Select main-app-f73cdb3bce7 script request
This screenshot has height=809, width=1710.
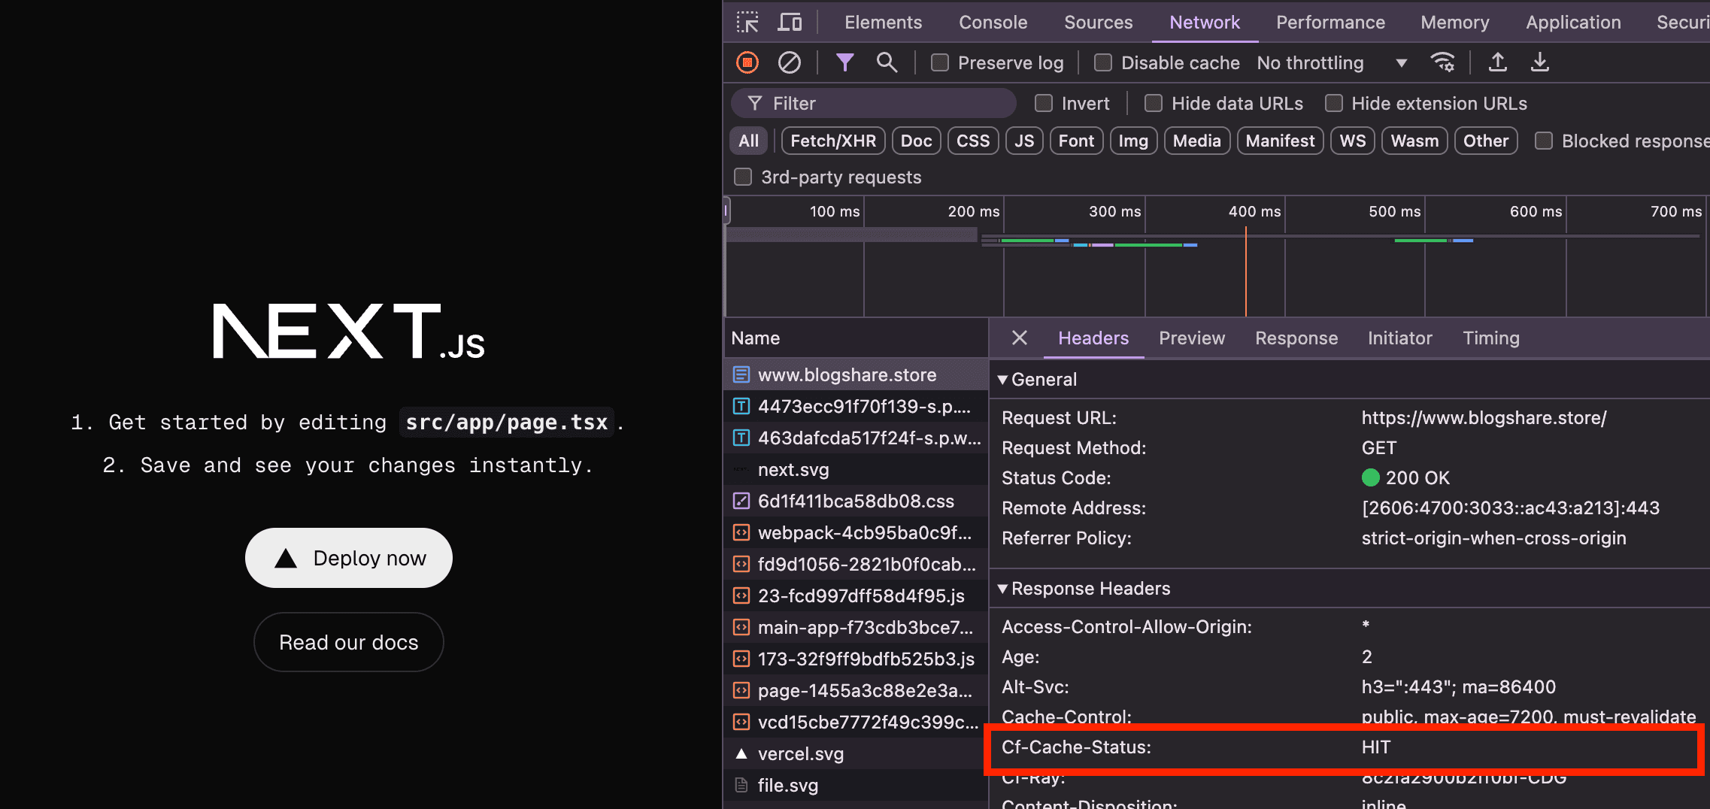pyautogui.click(x=856, y=627)
